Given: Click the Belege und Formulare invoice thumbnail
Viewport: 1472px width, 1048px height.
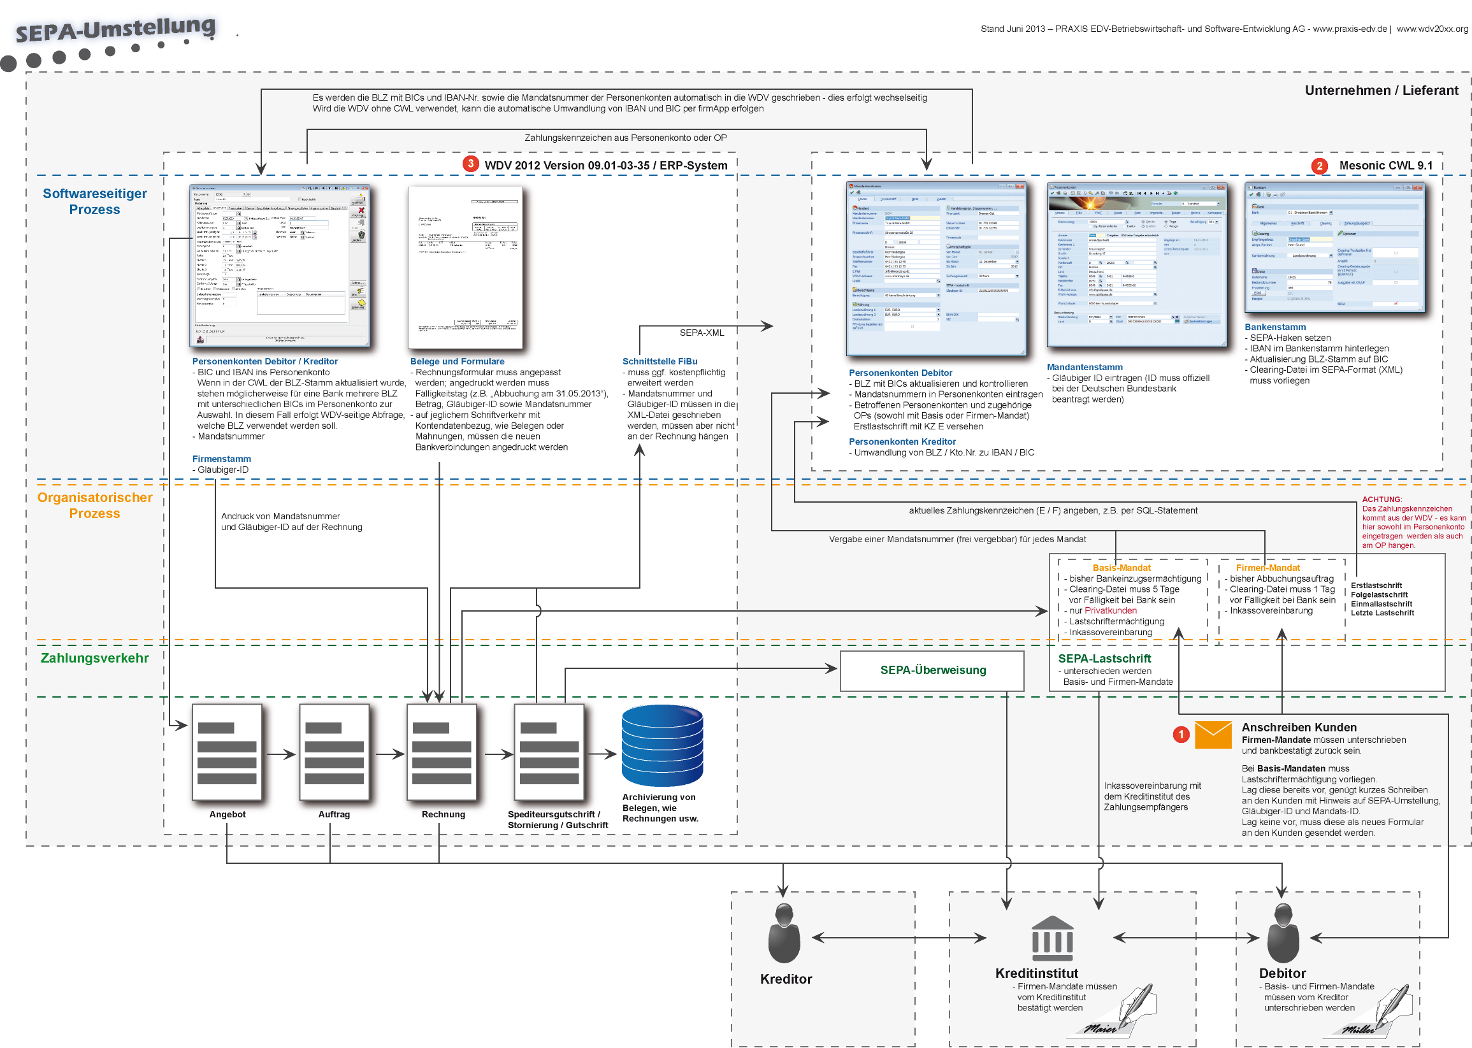Looking at the screenshot, I should point(465,268).
